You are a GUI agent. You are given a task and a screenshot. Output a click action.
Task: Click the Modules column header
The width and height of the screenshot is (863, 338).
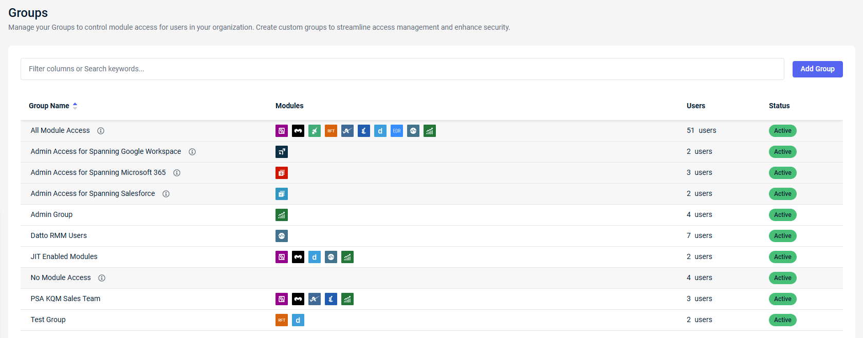[x=289, y=106]
